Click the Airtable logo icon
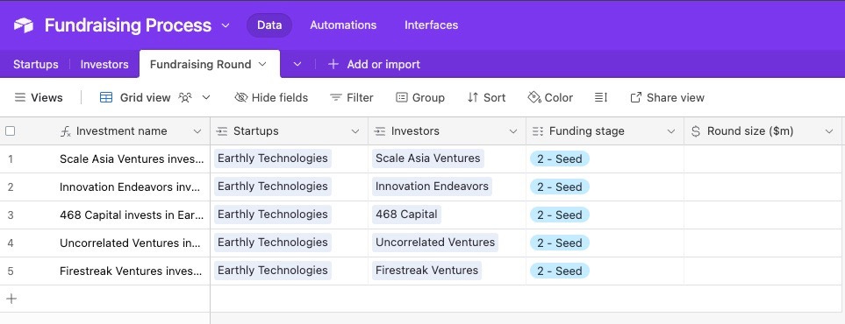Image resolution: width=845 pixels, height=324 pixels. click(x=23, y=25)
